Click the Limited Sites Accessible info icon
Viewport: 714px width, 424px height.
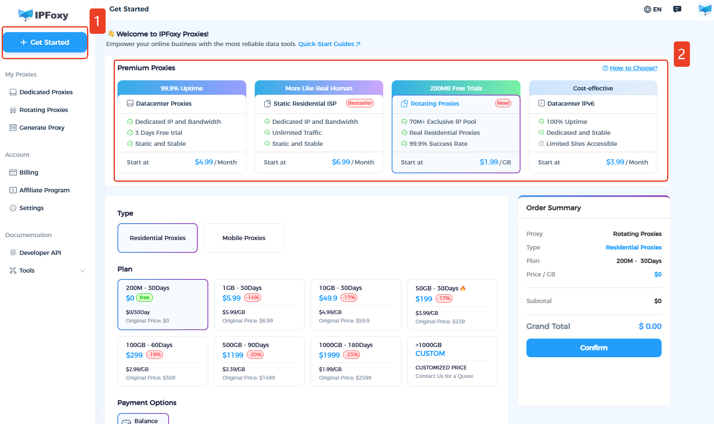(541, 144)
